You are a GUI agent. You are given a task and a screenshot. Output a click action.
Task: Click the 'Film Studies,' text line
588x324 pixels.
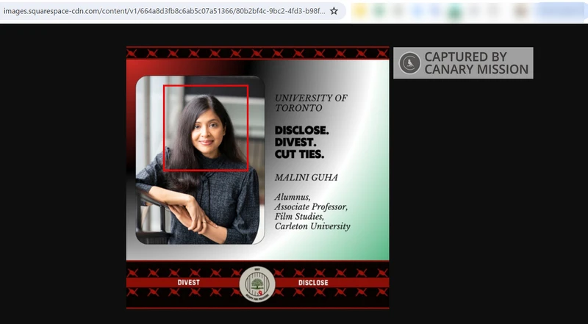299,217
